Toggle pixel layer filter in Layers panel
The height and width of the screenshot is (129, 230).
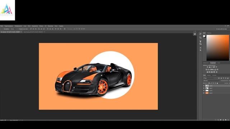pos(219,78)
